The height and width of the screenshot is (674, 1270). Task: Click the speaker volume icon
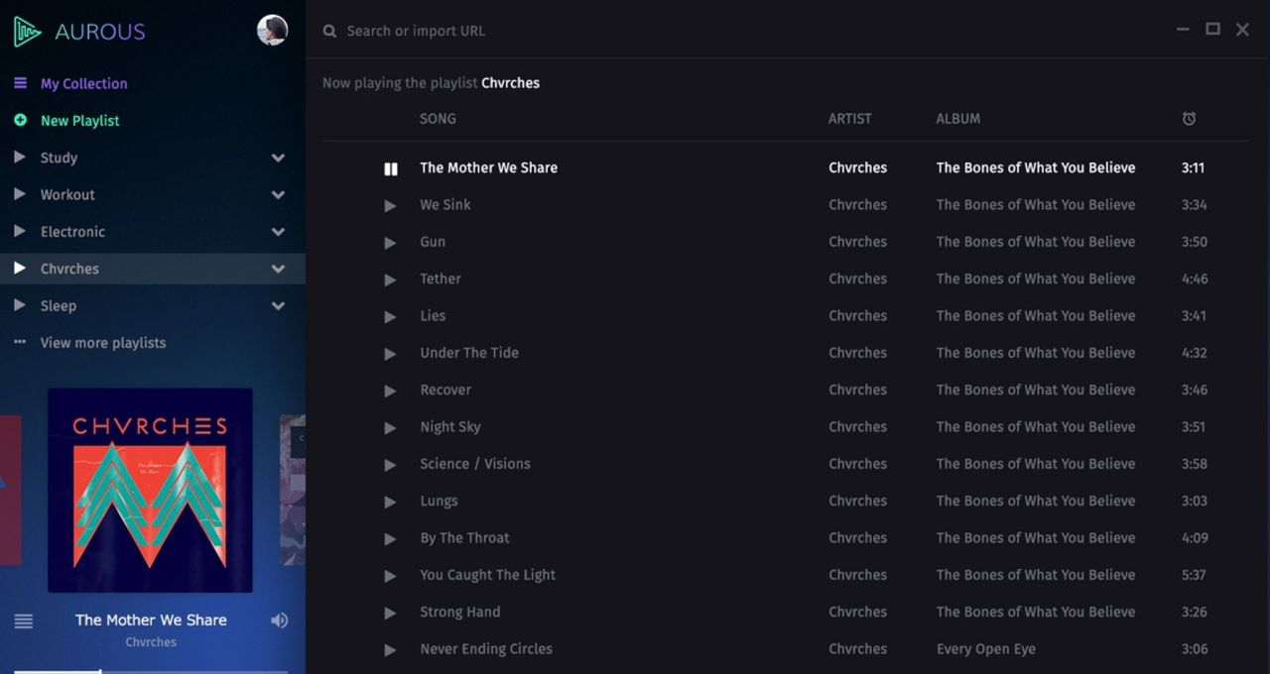(279, 619)
